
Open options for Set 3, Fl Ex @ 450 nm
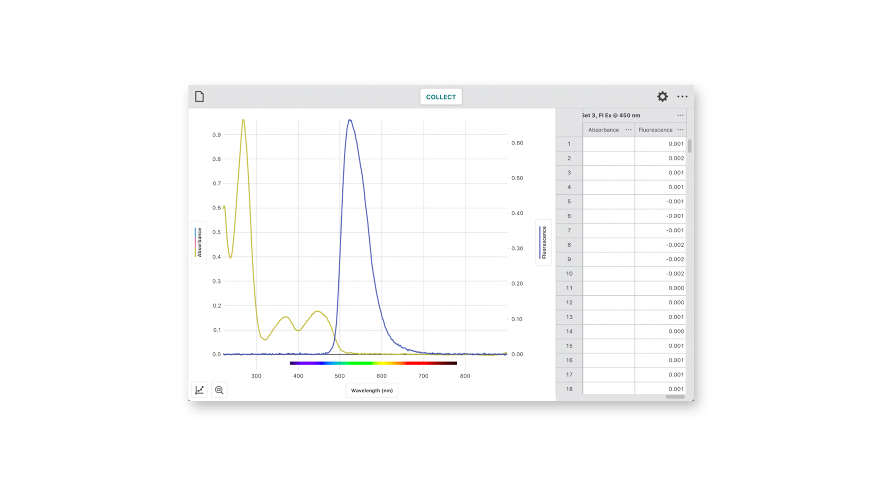(680, 115)
